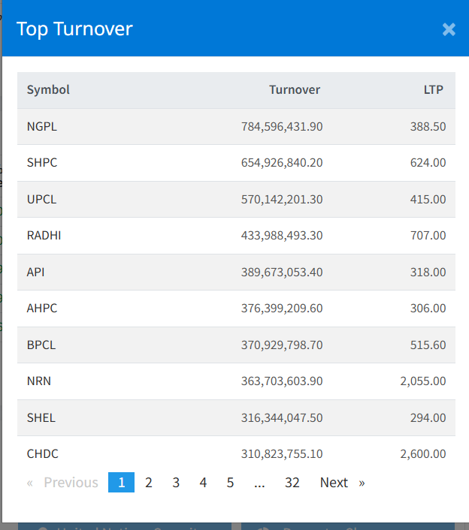Screen dimensions: 469x530
Task: Select current page 1 button
Action: pyautogui.click(x=121, y=483)
